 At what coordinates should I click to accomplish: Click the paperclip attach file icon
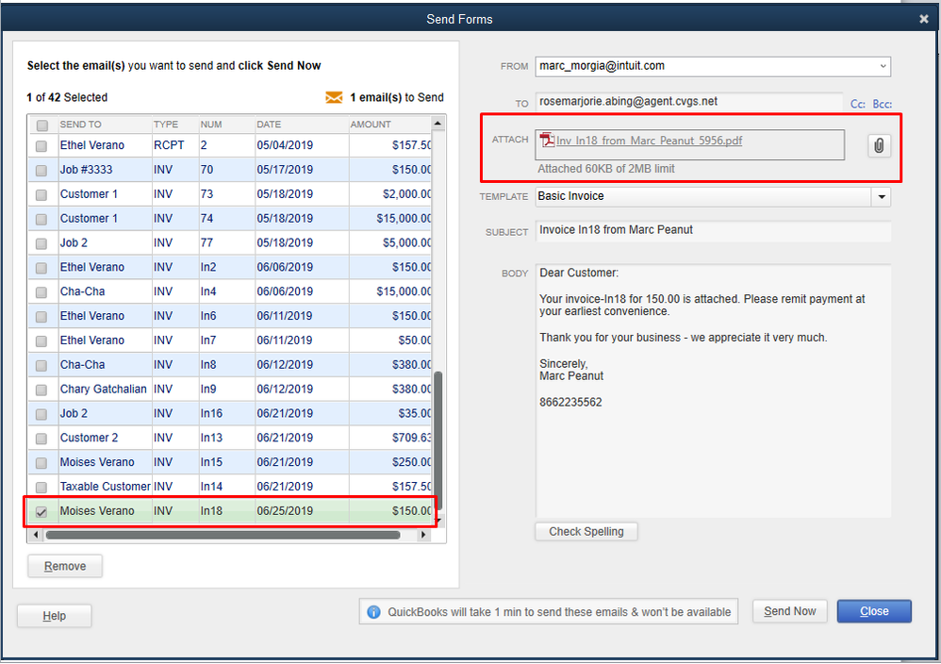(879, 145)
